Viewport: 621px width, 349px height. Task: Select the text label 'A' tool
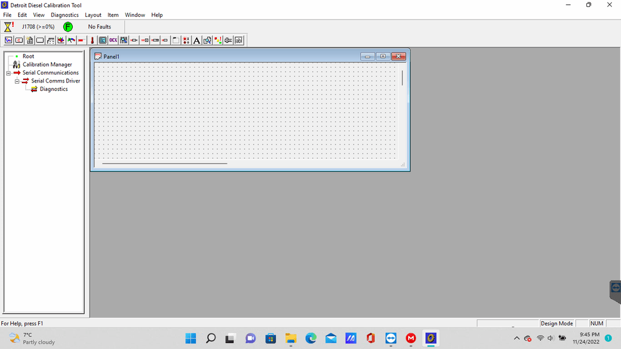[x=197, y=41]
